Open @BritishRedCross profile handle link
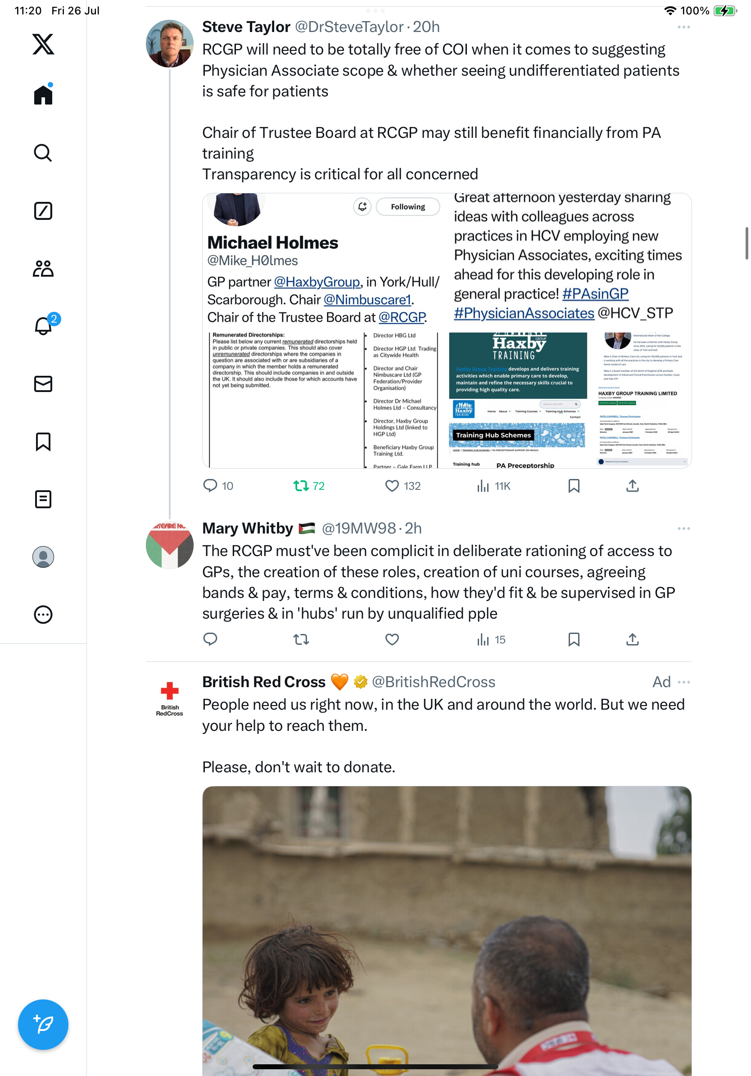Viewport: 751px width, 1076px height. coord(433,682)
